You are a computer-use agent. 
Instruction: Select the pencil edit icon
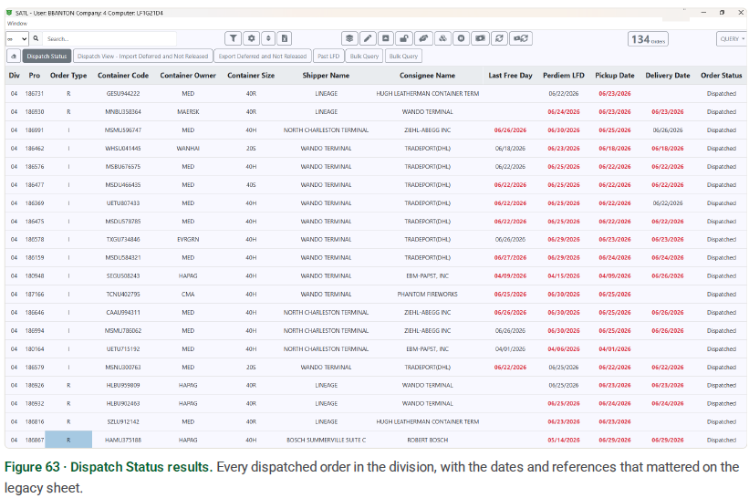pyautogui.click(x=368, y=38)
